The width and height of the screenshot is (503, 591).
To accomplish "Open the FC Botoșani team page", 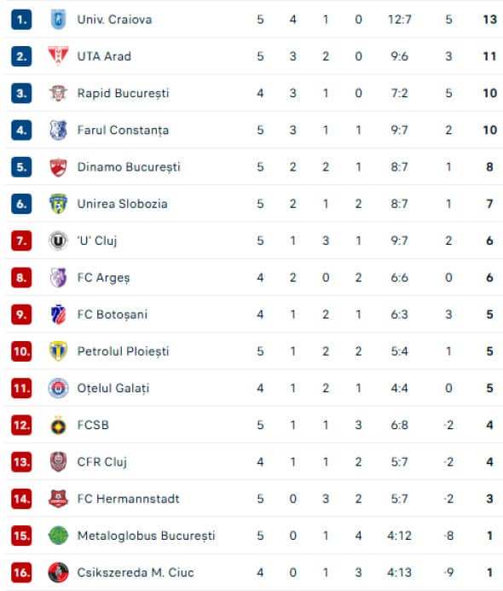I will 113,315.
